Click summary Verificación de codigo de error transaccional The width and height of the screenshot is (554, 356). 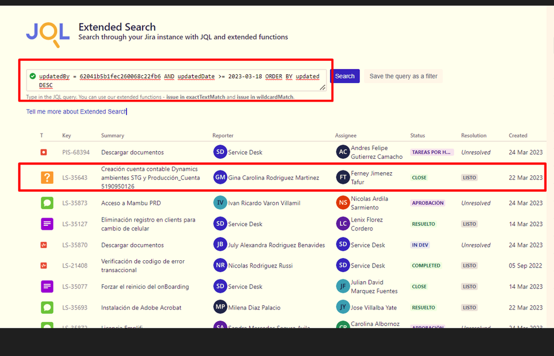[x=143, y=266]
